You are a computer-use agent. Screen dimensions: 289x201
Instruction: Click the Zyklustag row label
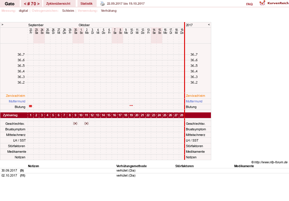tap(10, 115)
